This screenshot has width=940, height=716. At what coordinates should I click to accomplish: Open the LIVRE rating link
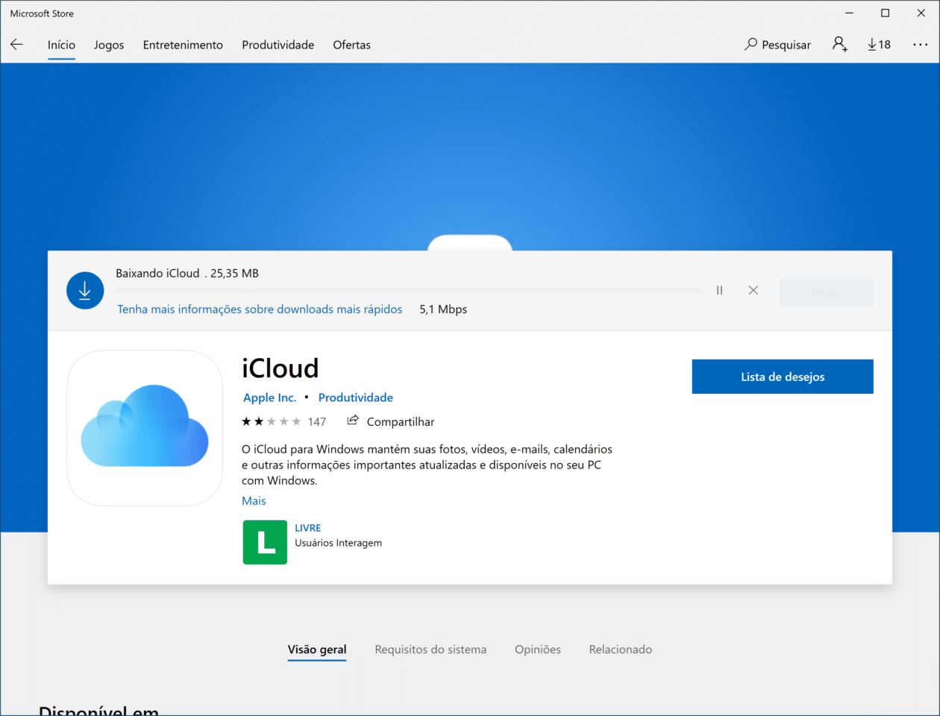coord(307,527)
